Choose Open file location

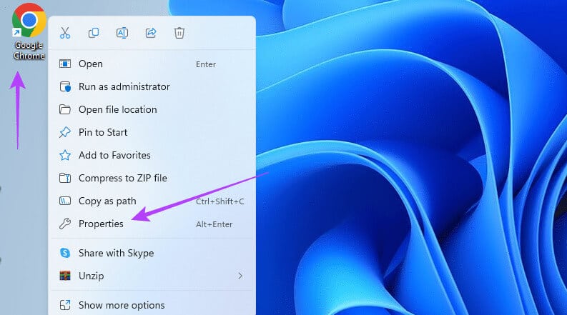tap(152, 109)
